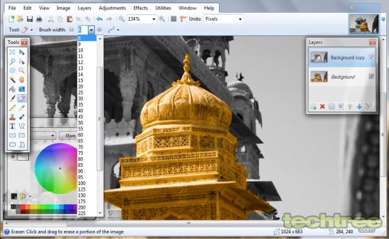Uncheck Background layer visibility checkbox
This screenshot has height=239, width=389.
pyautogui.click(x=371, y=77)
